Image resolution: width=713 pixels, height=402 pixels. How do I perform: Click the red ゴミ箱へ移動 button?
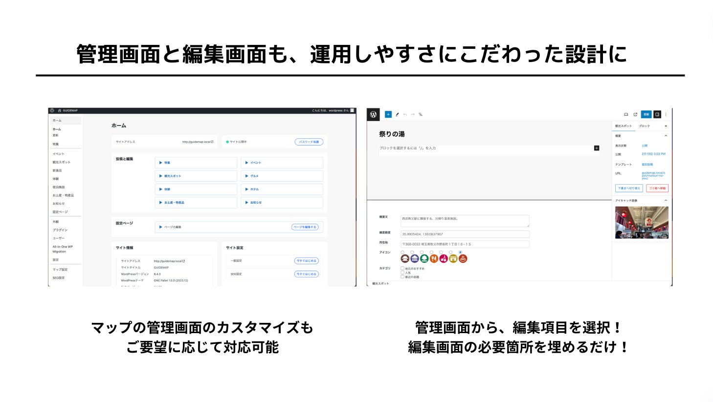click(x=657, y=188)
